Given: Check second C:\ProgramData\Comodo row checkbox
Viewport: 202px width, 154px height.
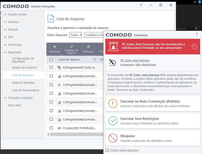Looking at the screenshot, I should pos(51,84).
